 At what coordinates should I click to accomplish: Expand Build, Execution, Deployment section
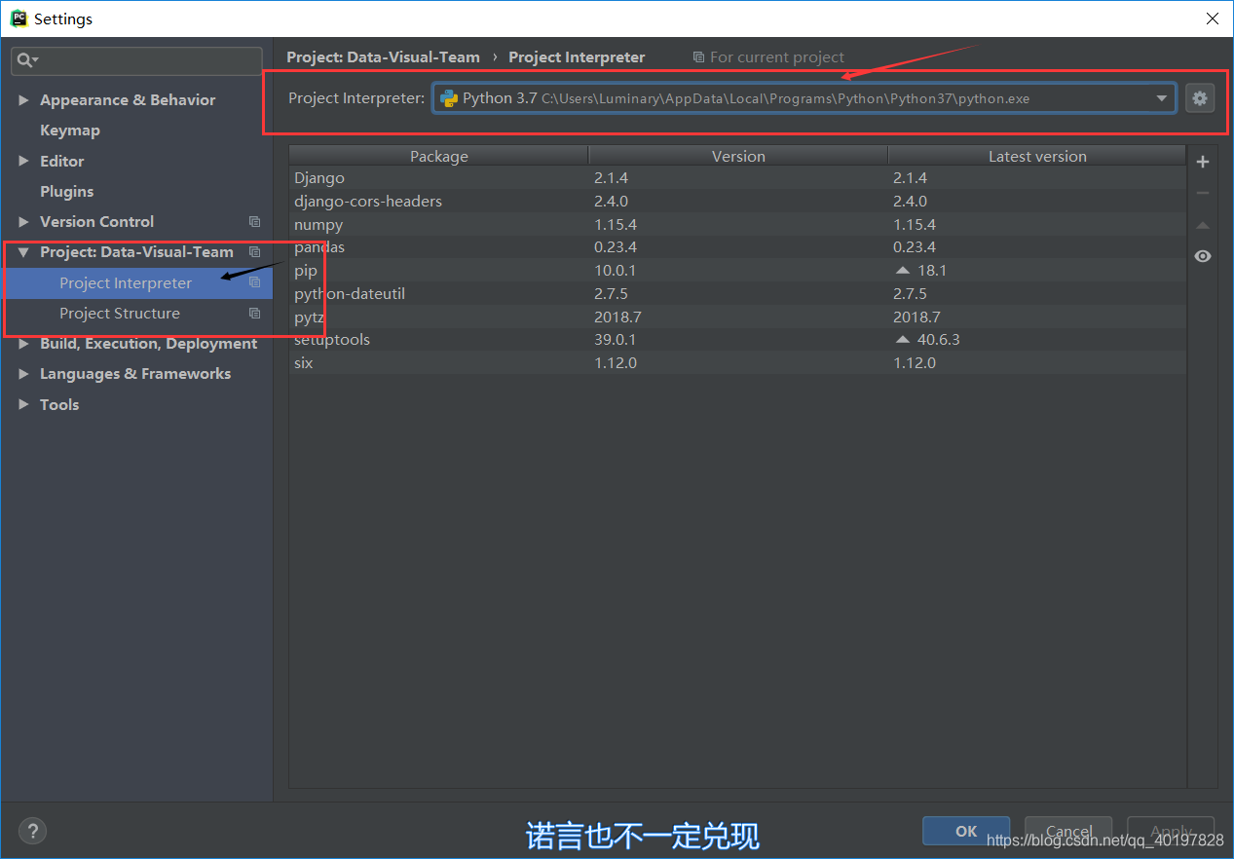point(23,344)
